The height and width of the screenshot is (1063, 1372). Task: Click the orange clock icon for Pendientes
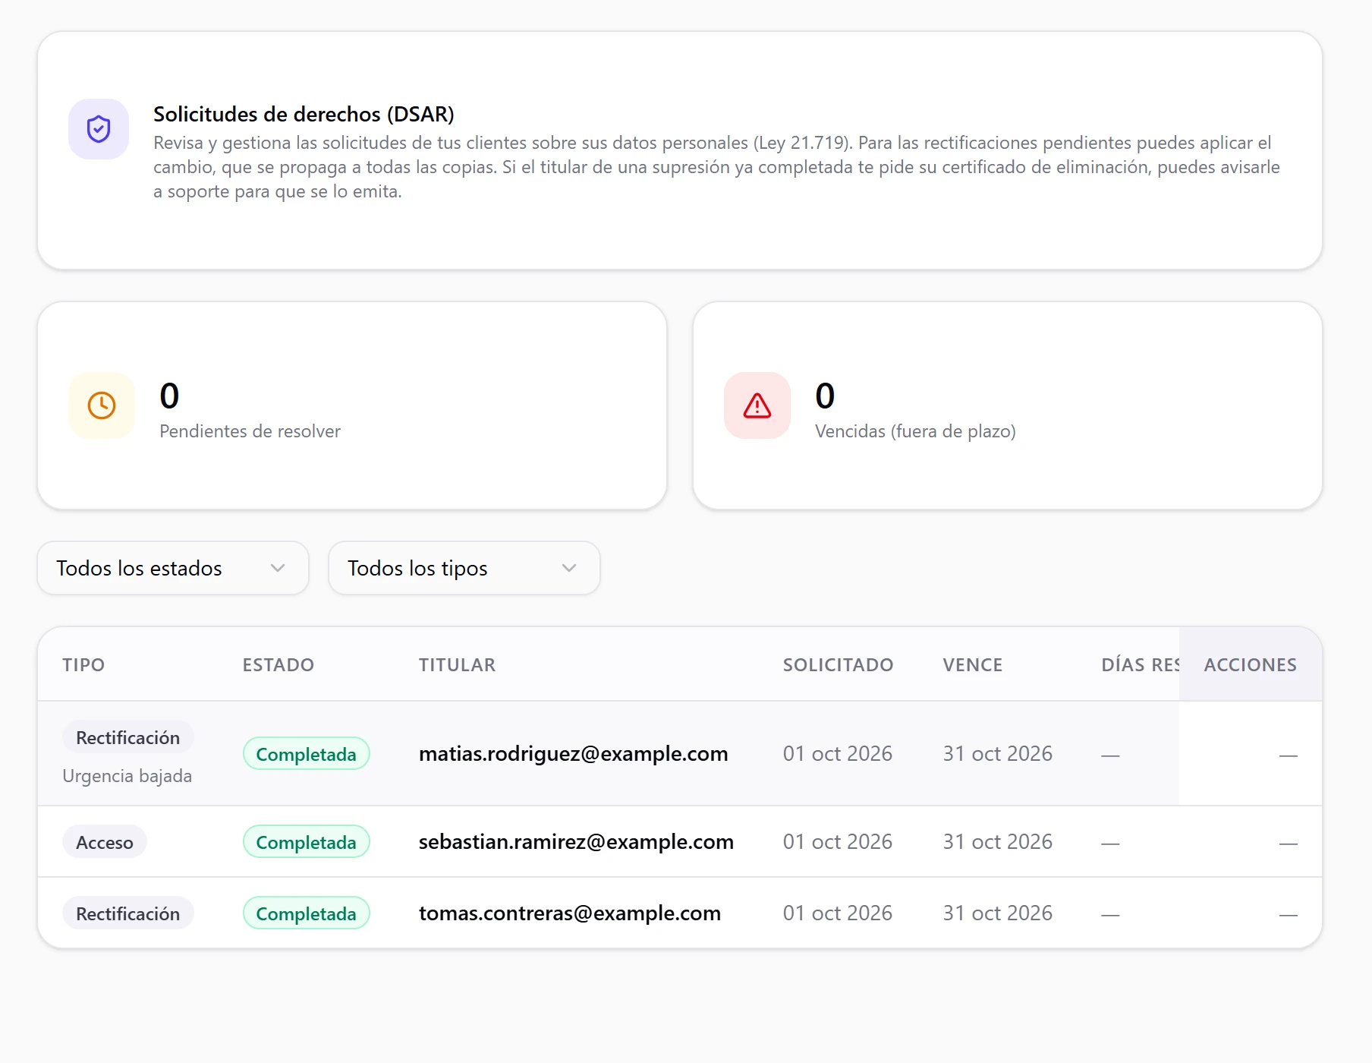102,405
